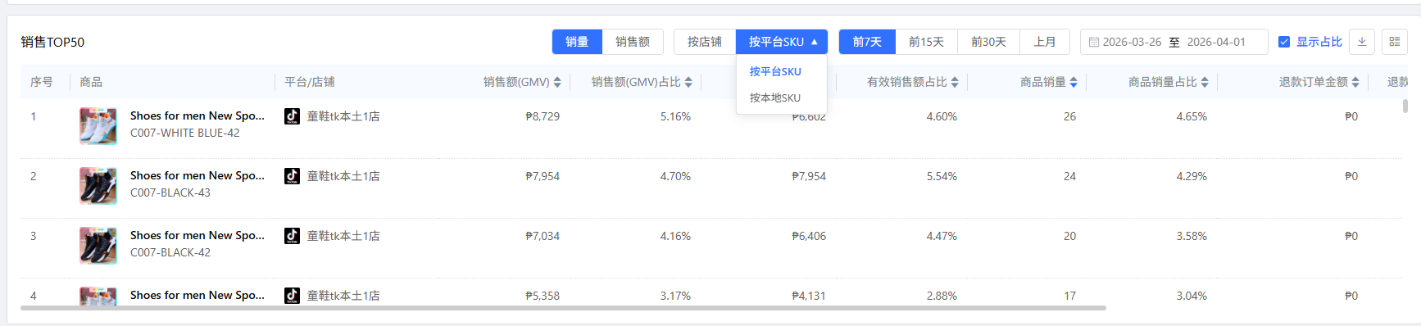
Task: Select the 上月 time range
Action: coord(1045,42)
